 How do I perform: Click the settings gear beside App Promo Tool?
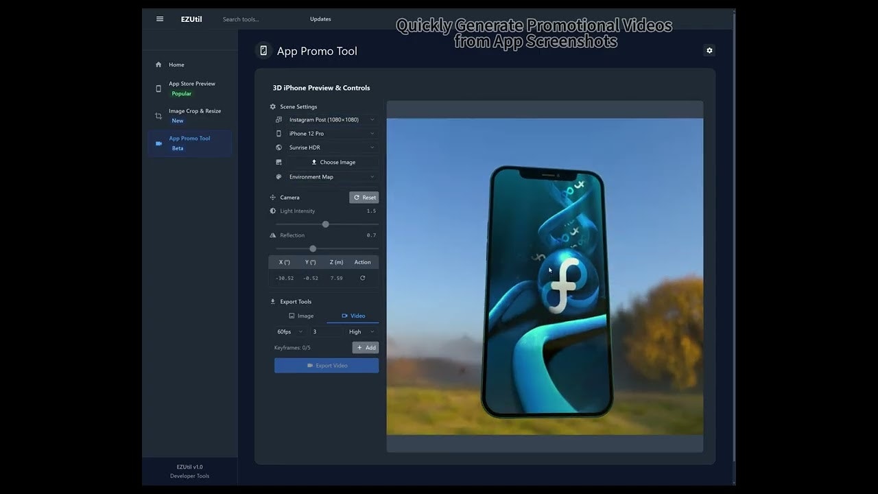709,50
